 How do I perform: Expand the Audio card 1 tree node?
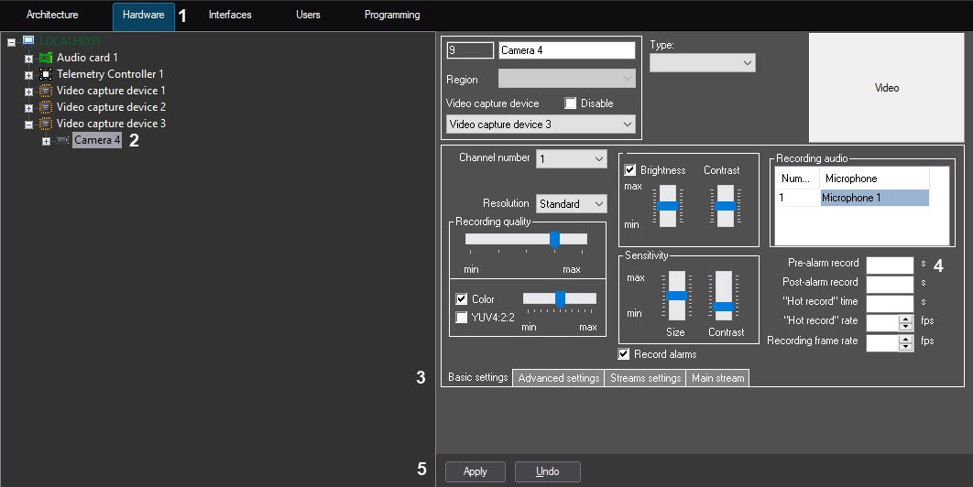pyautogui.click(x=28, y=59)
